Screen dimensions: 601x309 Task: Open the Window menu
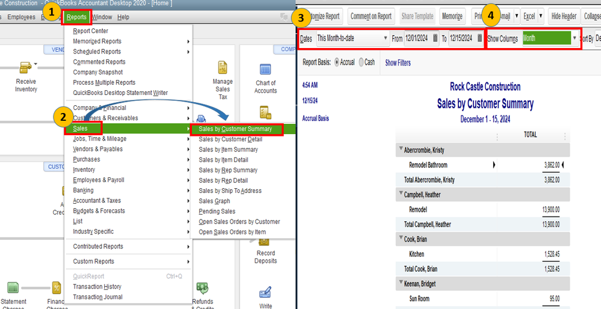pyautogui.click(x=102, y=17)
